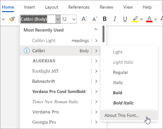This screenshot has width=163, height=129.
Task: Apply red font color
Action: point(149,19)
